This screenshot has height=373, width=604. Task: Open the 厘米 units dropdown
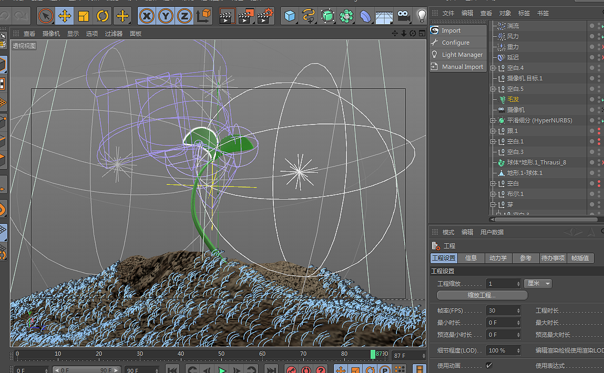(539, 284)
